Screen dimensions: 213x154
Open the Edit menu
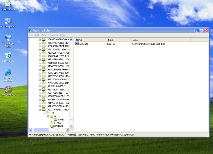point(37,35)
